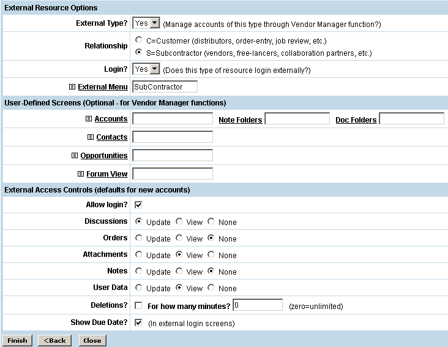Set User Data access to None
The width and height of the screenshot is (448, 347).
(211, 288)
